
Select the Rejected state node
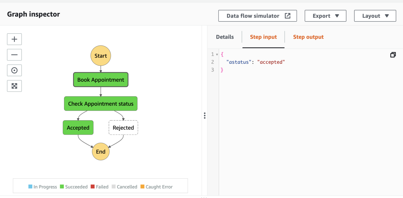tap(123, 127)
